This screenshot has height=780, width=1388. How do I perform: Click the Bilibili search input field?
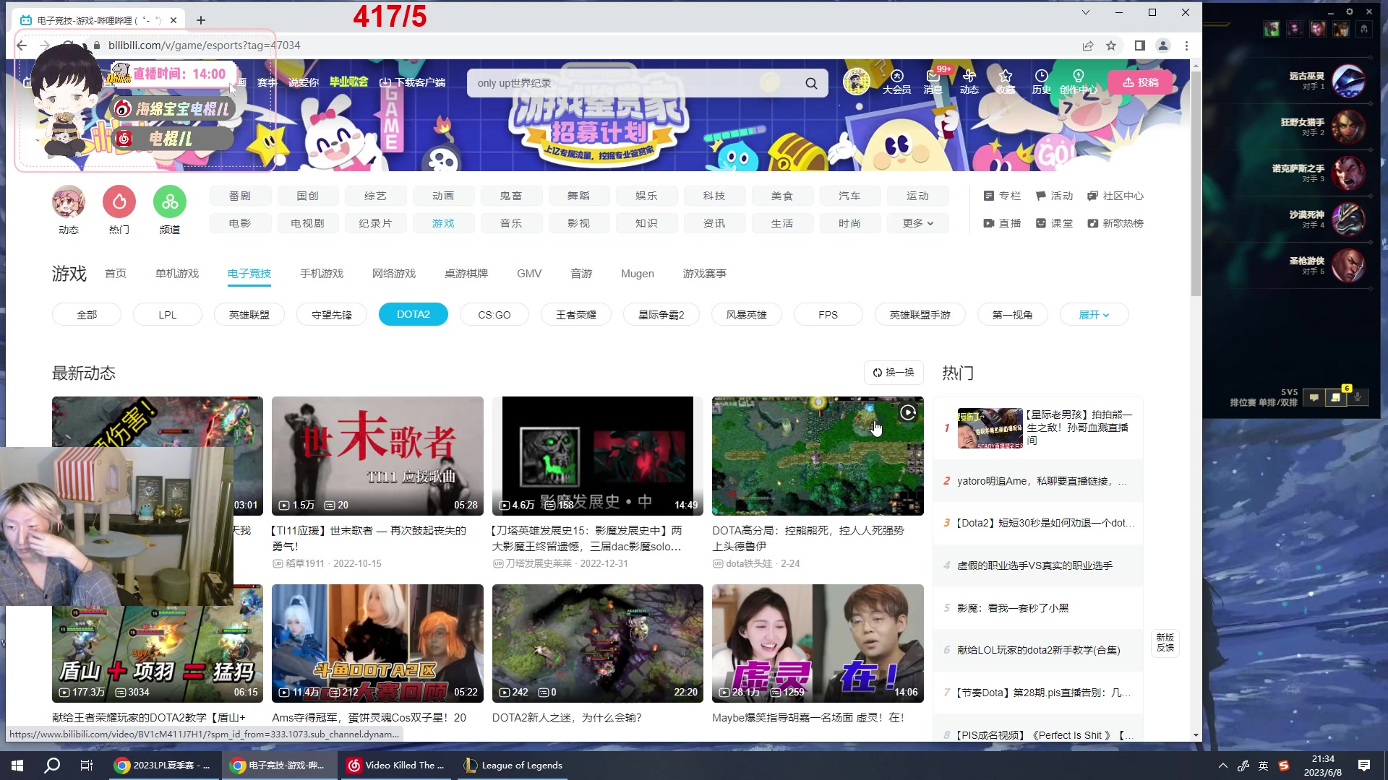click(636, 83)
